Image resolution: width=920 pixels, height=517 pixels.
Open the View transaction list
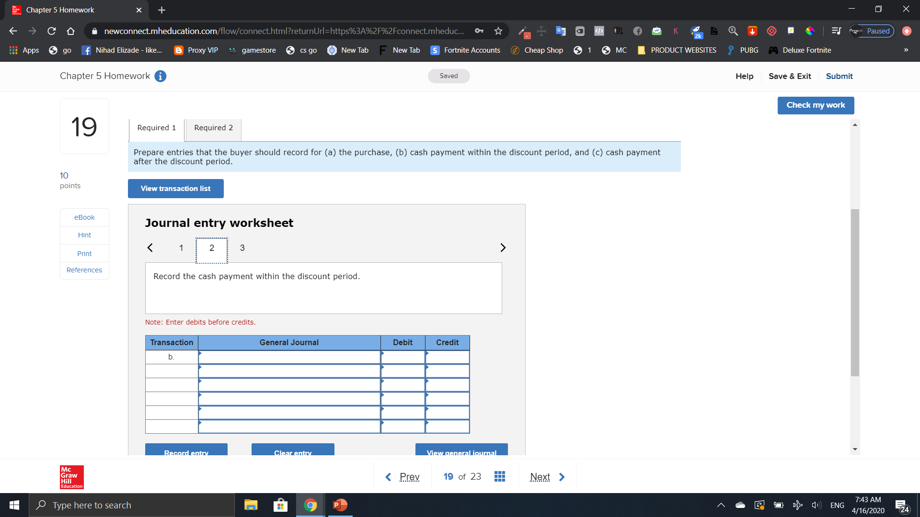coord(175,188)
